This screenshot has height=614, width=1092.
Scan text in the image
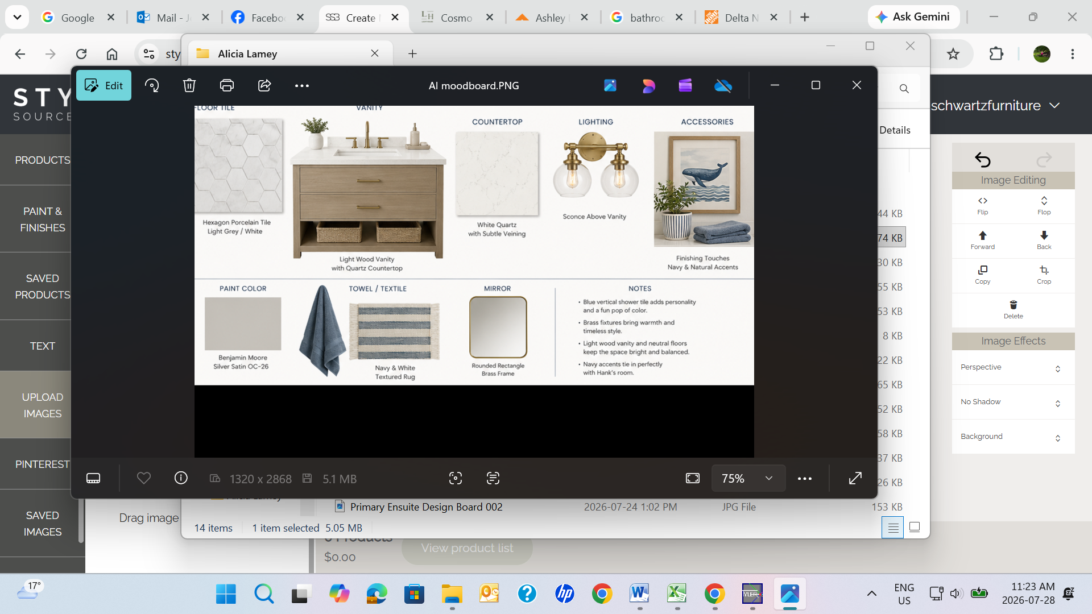pyautogui.click(x=493, y=478)
